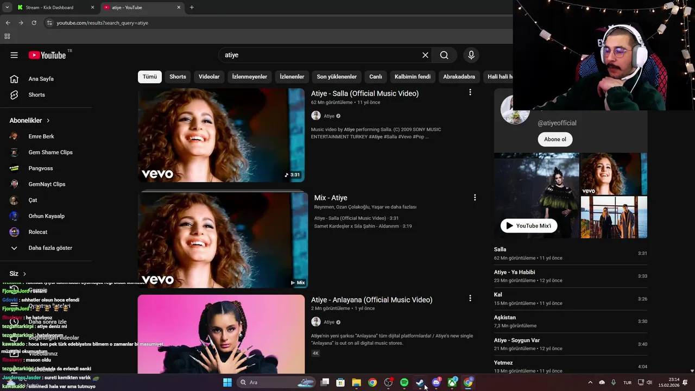Select the Abrakadabra filter chip

tap(459, 77)
